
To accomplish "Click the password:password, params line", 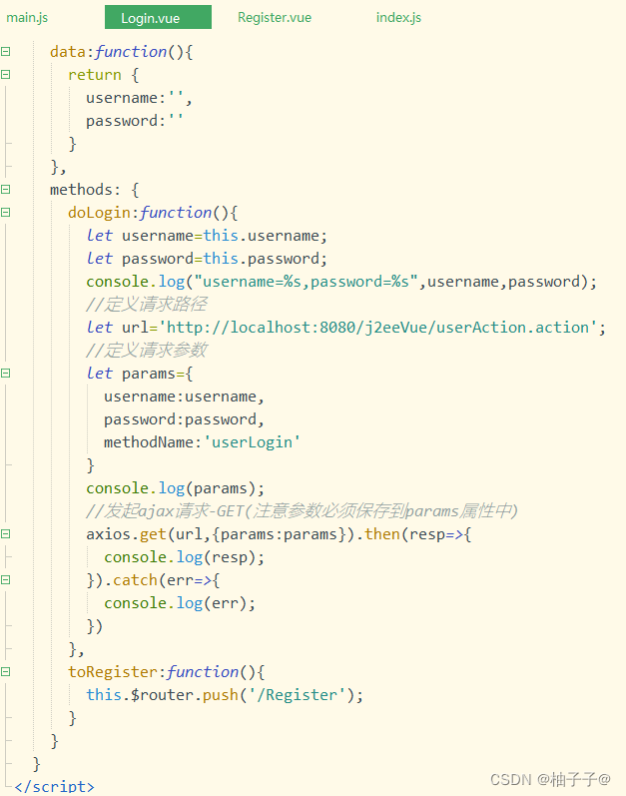I will tap(184, 419).
